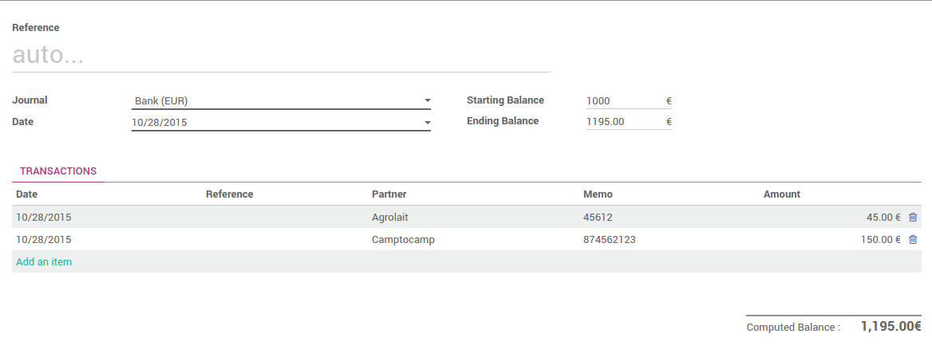Delete the Agrolait transaction row
932x357 pixels.
click(x=913, y=217)
